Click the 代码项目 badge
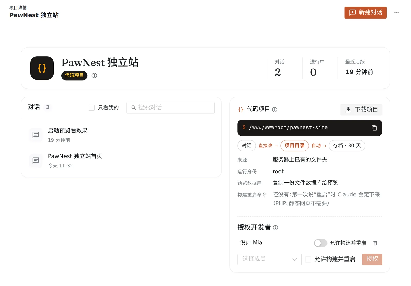411x286 pixels. click(74, 75)
